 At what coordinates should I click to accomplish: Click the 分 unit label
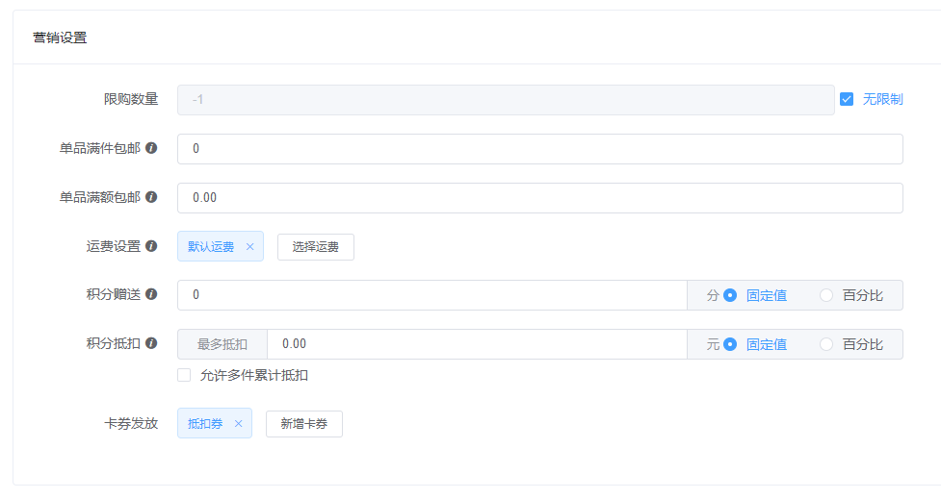coord(713,295)
